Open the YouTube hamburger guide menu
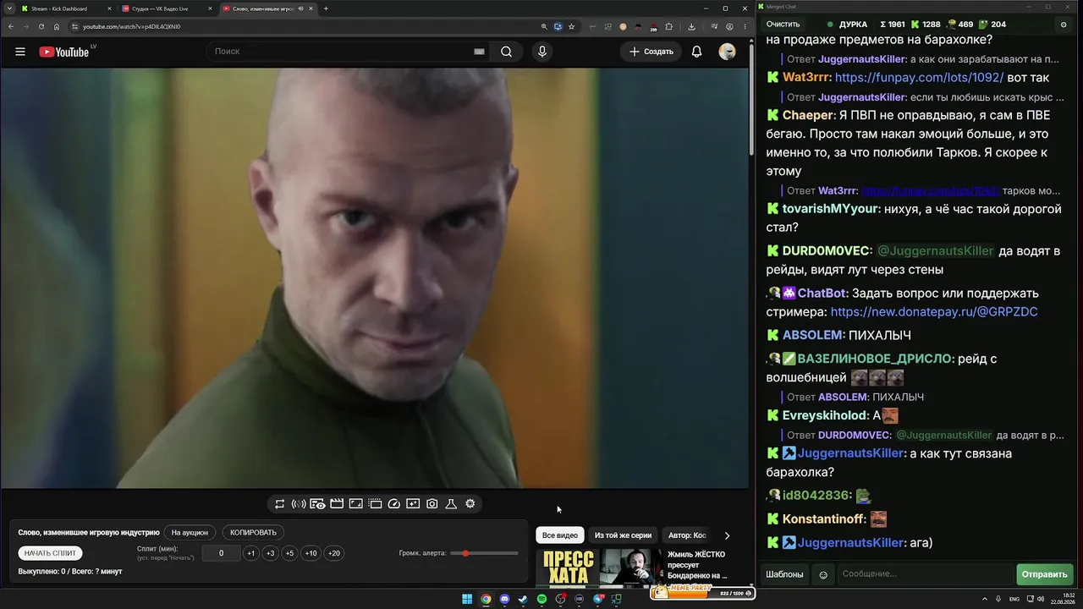 tap(20, 52)
